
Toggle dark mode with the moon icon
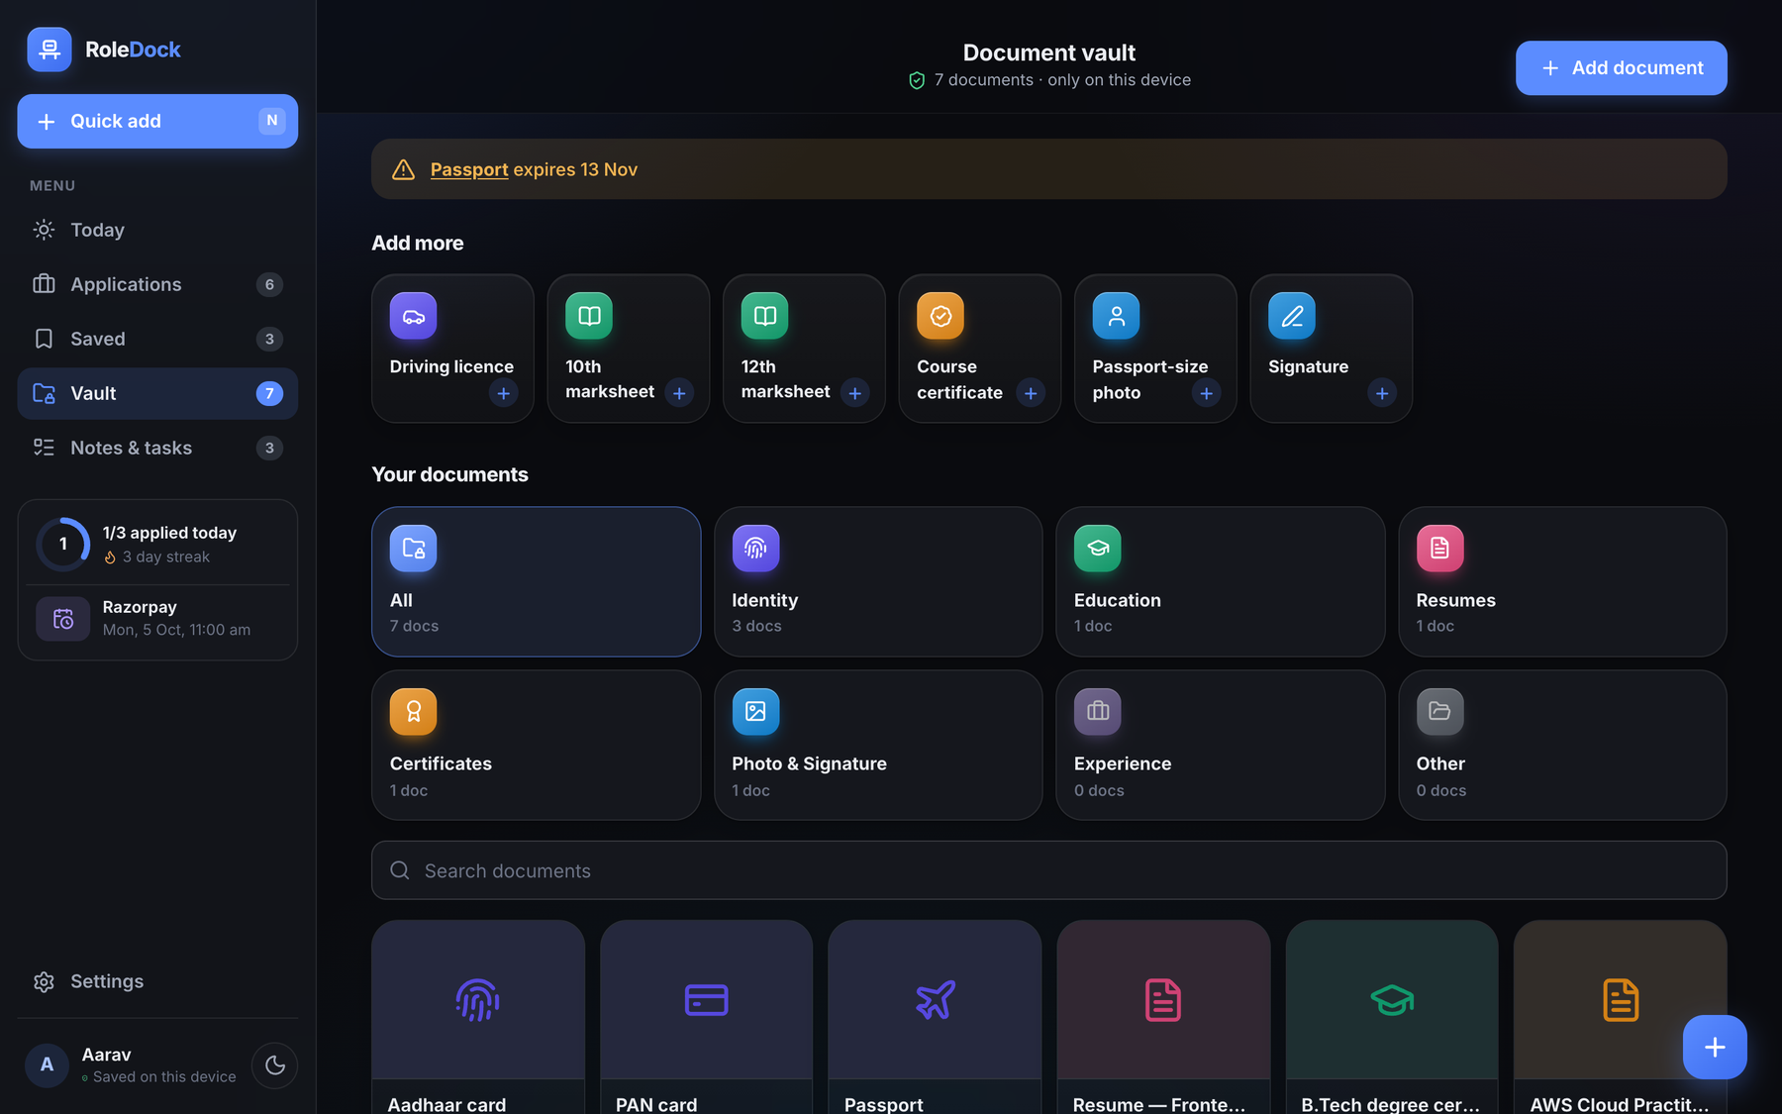point(275,1065)
